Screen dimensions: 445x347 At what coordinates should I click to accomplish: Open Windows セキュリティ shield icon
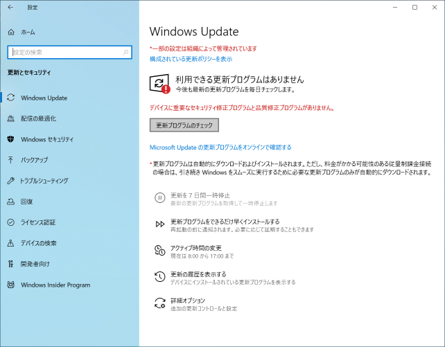(x=11, y=139)
